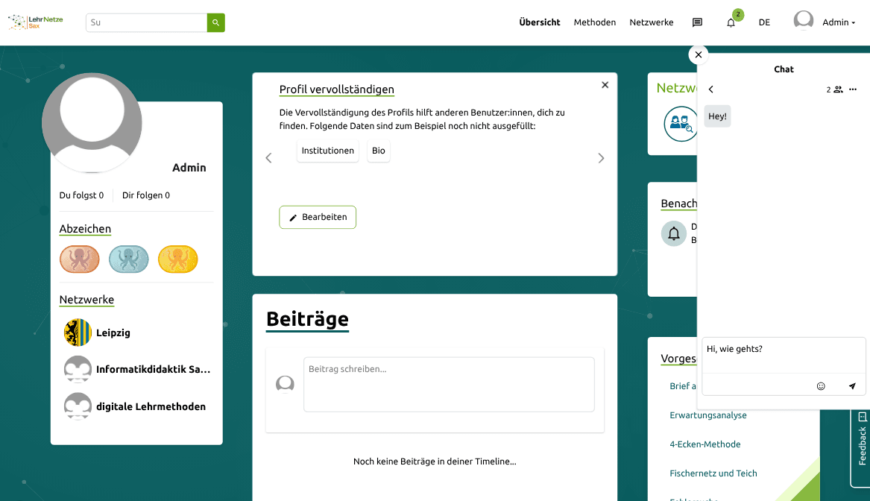
Task: Click the green search magnifier button
Action: (216, 23)
